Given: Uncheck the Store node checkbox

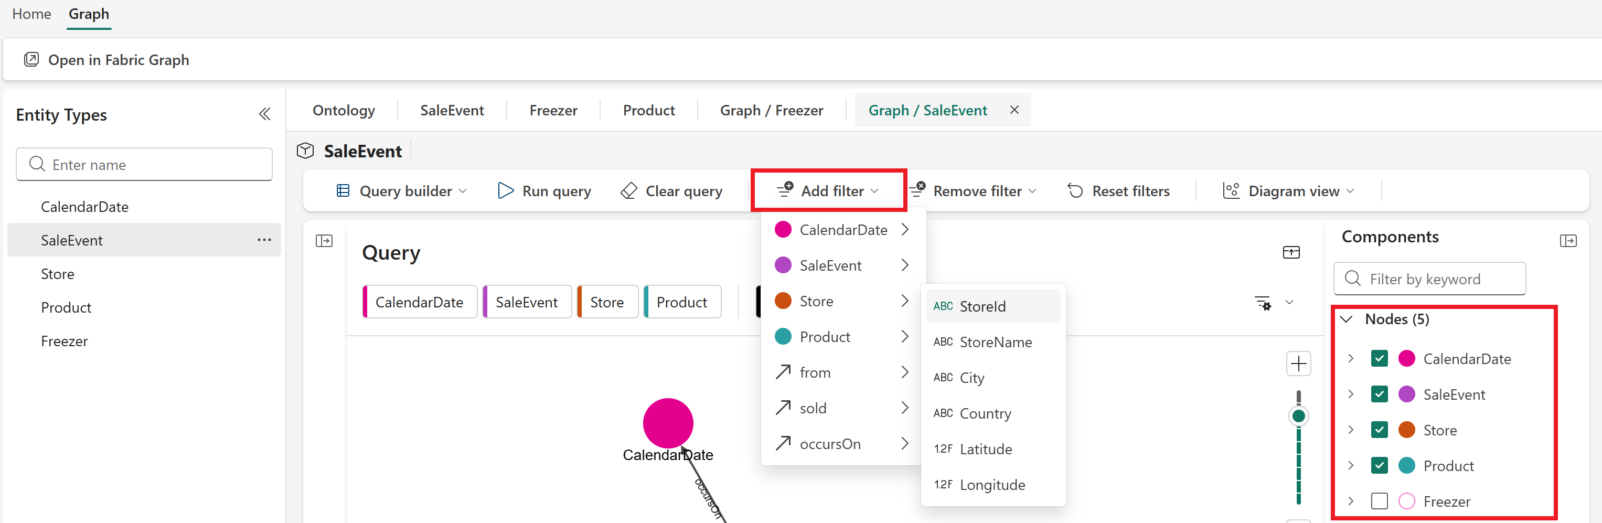Looking at the screenshot, I should (1379, 430).
